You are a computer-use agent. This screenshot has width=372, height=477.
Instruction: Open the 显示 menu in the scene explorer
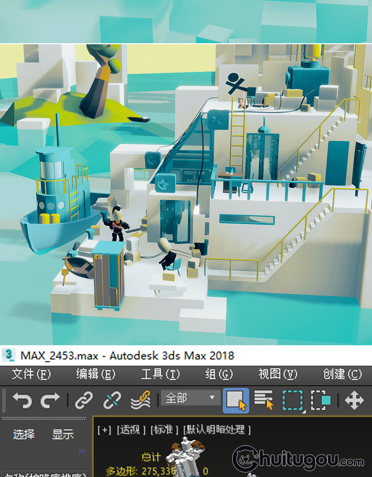pos(63,434)
